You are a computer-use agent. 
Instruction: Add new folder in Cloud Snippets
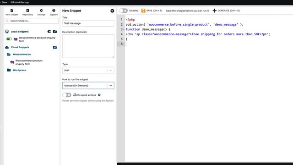coord(55,47)
